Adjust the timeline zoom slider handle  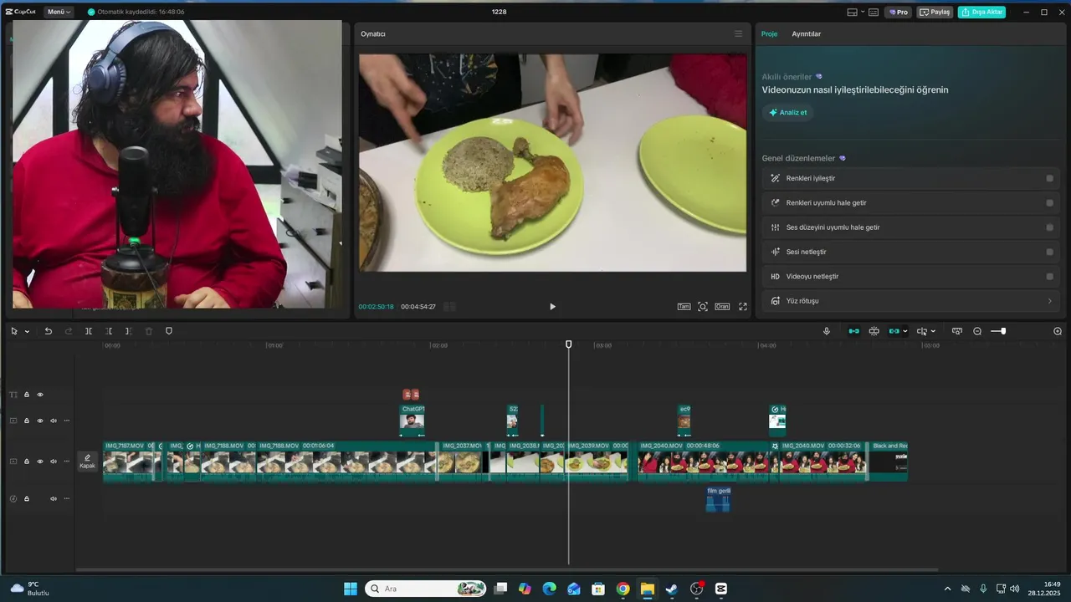click(x=1003, y=331)
